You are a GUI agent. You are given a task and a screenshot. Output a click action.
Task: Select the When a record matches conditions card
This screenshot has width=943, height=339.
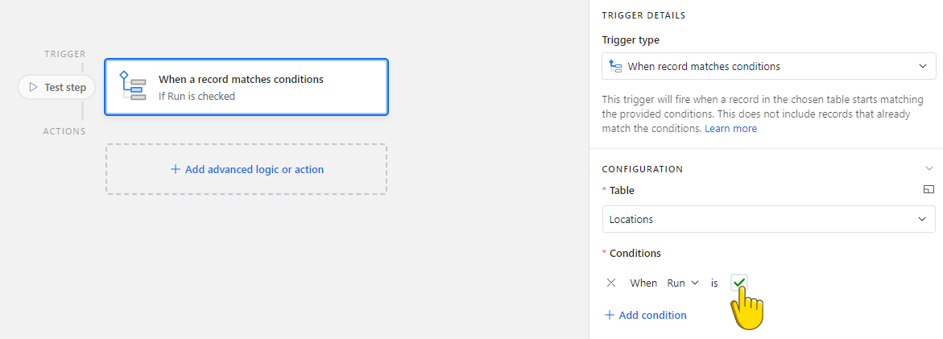pyautogui.click(x=246, y=86)
